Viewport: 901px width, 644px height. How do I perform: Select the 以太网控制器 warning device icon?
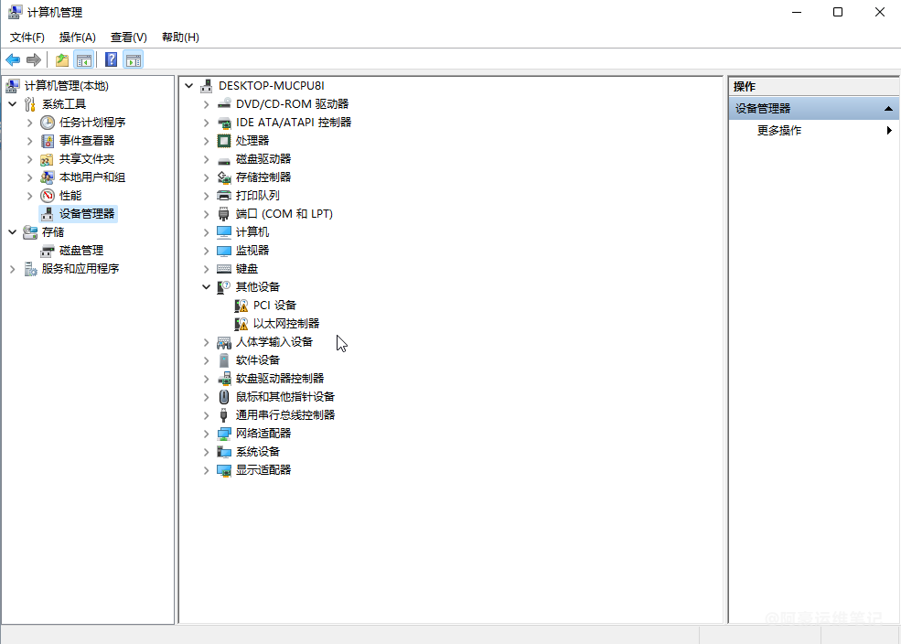[241, 323]
